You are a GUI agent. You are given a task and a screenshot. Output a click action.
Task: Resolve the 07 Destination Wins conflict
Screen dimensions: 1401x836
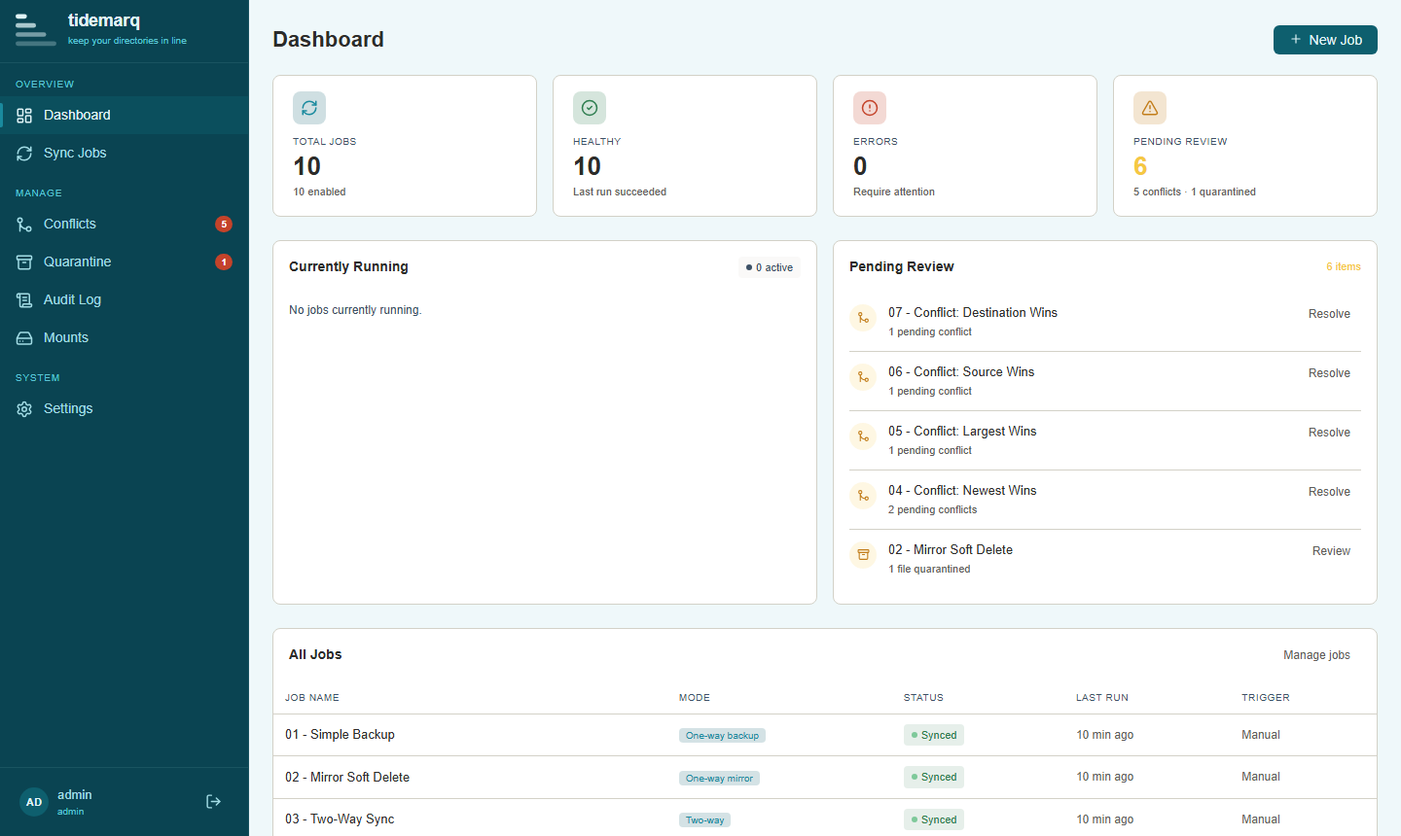pyautogui.click(x=1329, y=314)
